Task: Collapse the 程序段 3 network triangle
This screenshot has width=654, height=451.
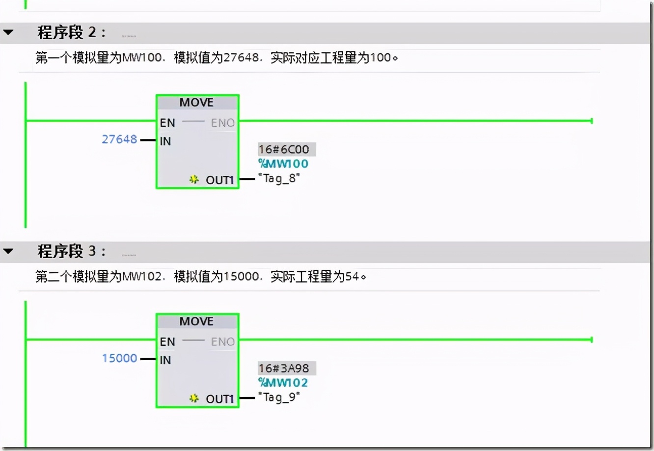Action: (8, 252)
